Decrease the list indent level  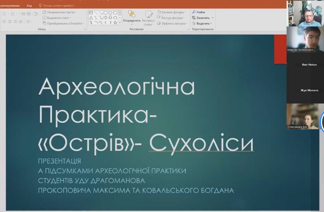click(x=23, y=14)
